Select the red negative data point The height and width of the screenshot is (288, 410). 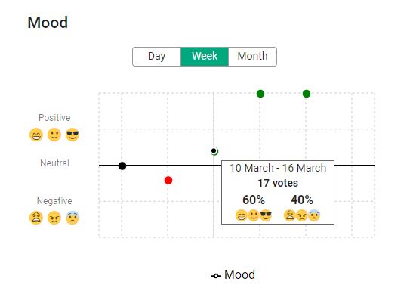pyautogui.click(x=168, y=181)
